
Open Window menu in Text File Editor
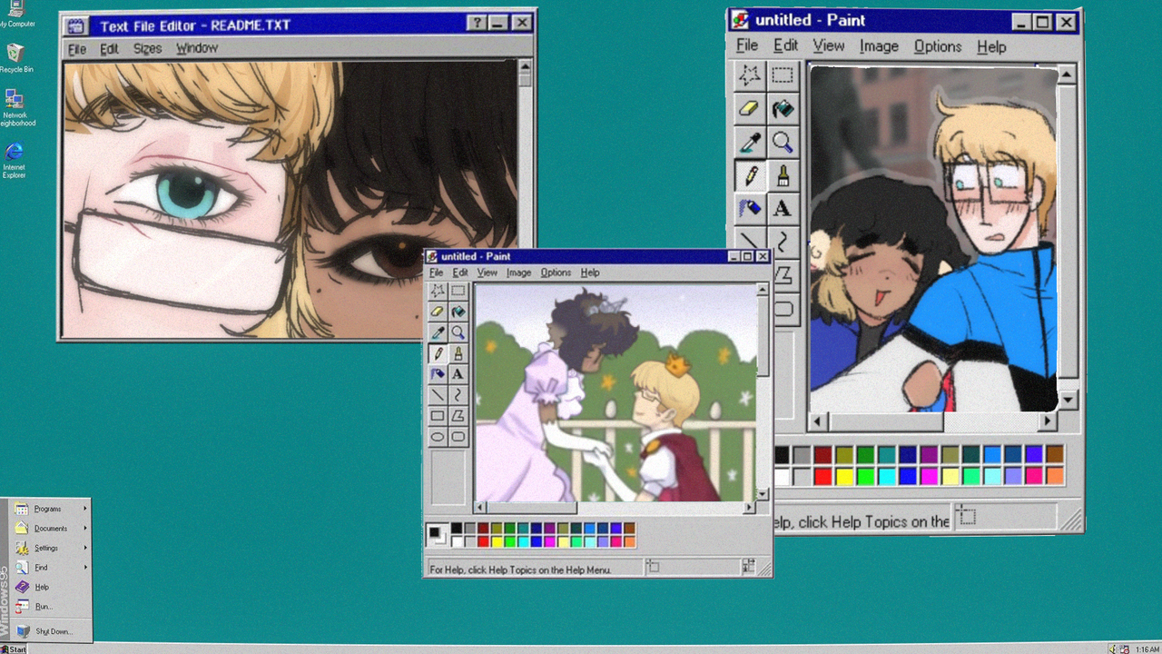(x=197, y=49)
